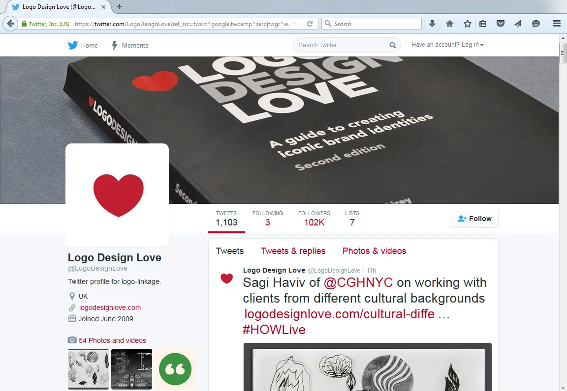Screen dimensions: 567x391
Task: Open the green quote mark thumbnail
Action: point(175,369)
